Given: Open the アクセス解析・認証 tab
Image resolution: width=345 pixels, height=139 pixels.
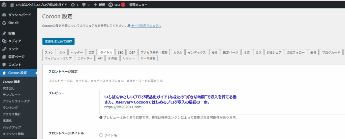Looking at the screenshot, I should (x=154, y=52).
